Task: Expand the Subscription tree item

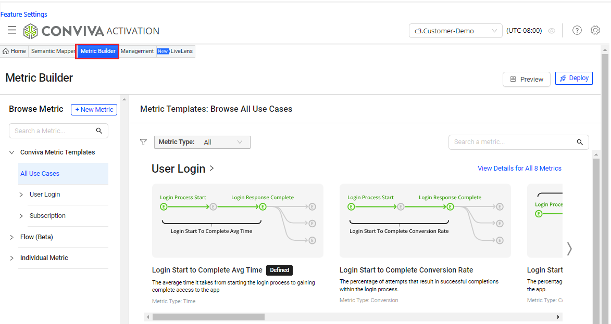Action: click(21, 216)
